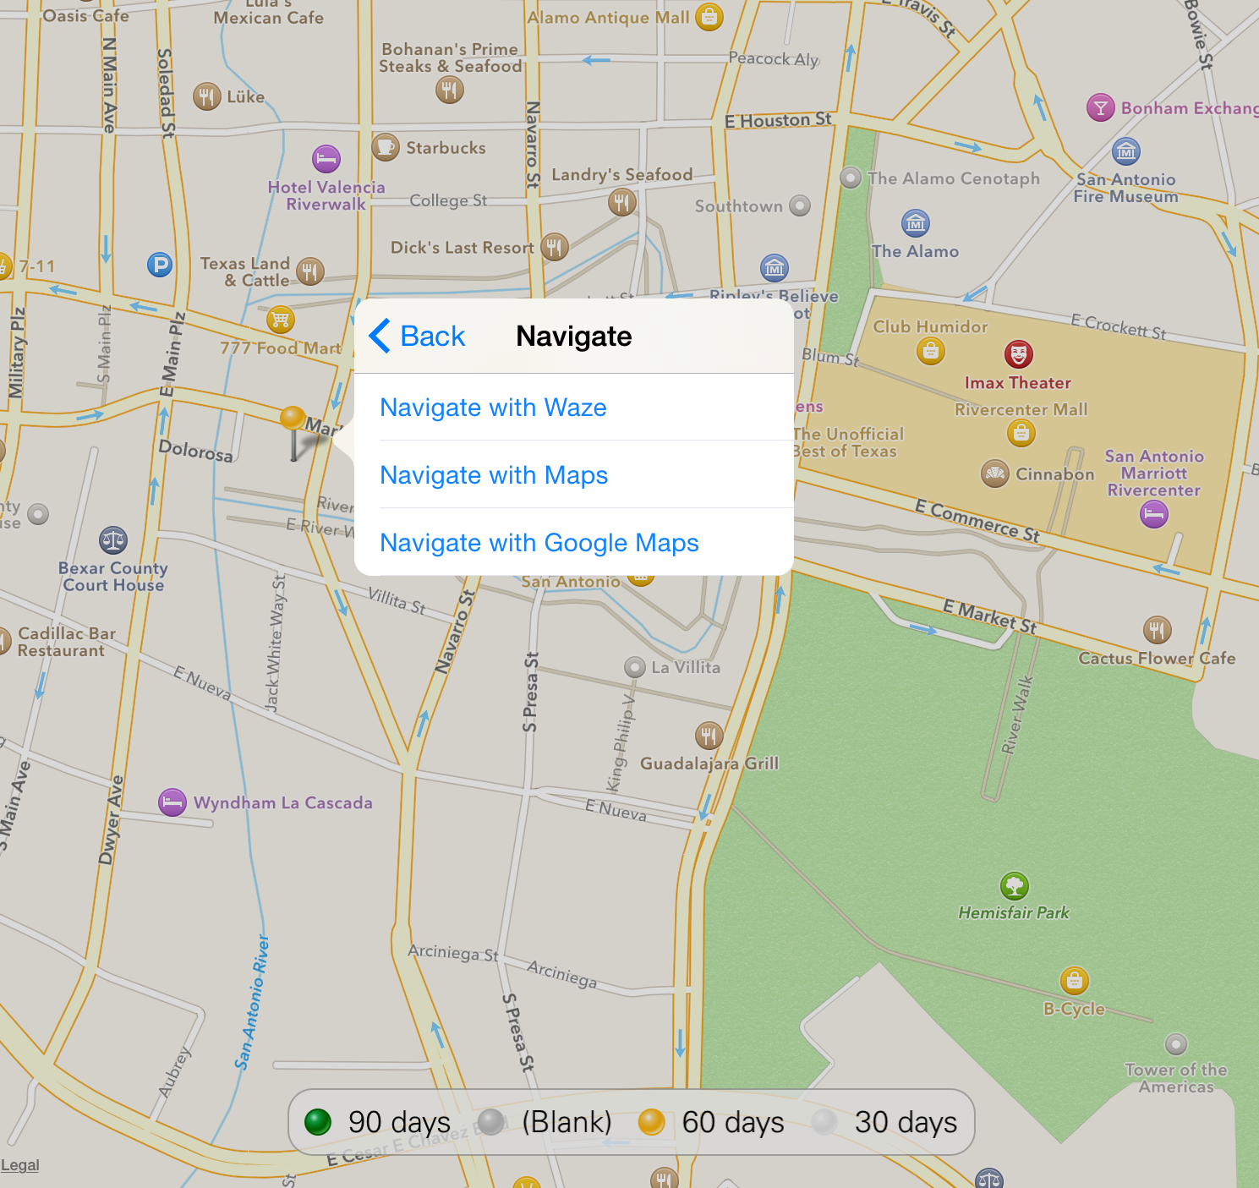Screen dimensions: 1259x1188
Task: Open the Legal link
Action: point(19,1165)
